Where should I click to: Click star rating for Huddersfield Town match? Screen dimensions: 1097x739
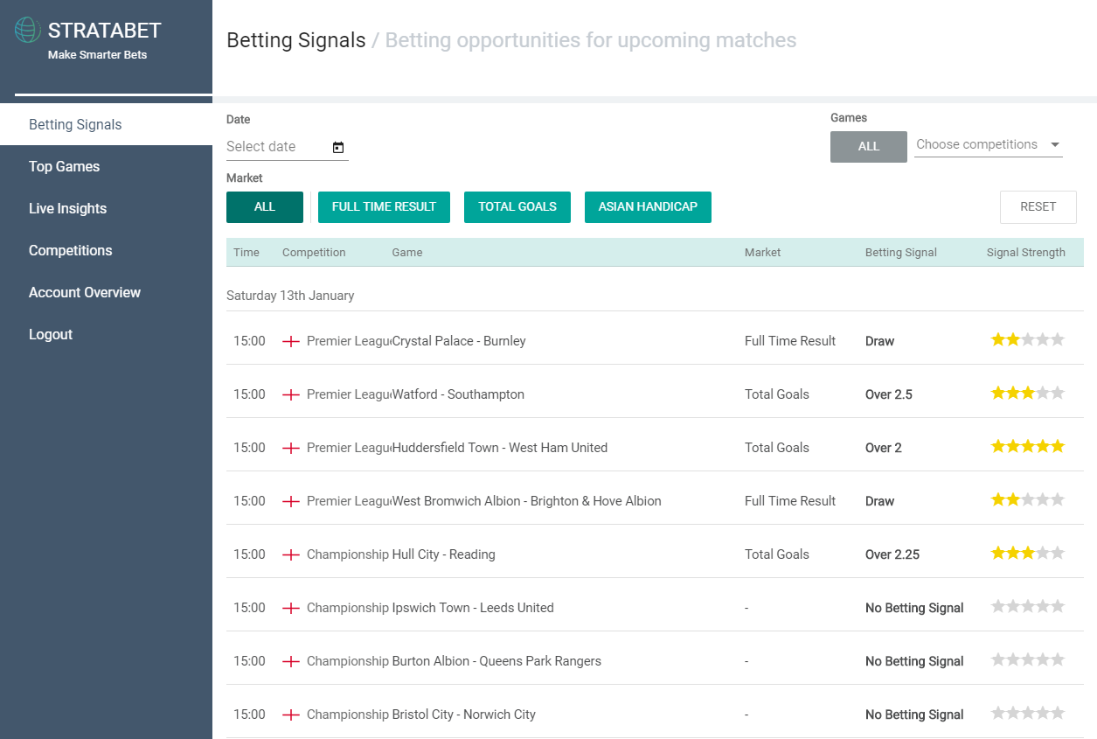coord(1027,447)
